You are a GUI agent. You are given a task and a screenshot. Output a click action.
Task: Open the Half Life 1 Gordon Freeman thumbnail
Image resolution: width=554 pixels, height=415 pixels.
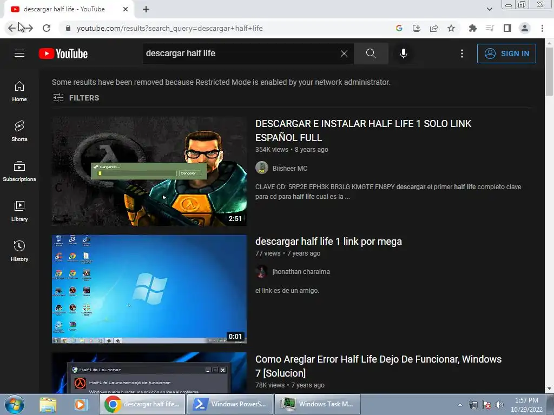click(149, 171)
